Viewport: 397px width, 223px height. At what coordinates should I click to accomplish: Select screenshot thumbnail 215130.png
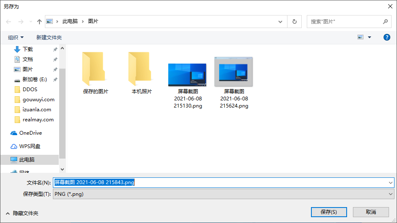[188, 86]
